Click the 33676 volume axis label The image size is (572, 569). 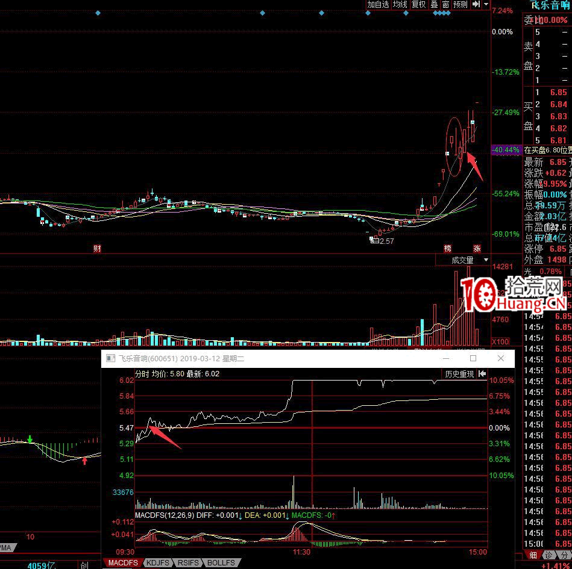[x=123, y=493]
